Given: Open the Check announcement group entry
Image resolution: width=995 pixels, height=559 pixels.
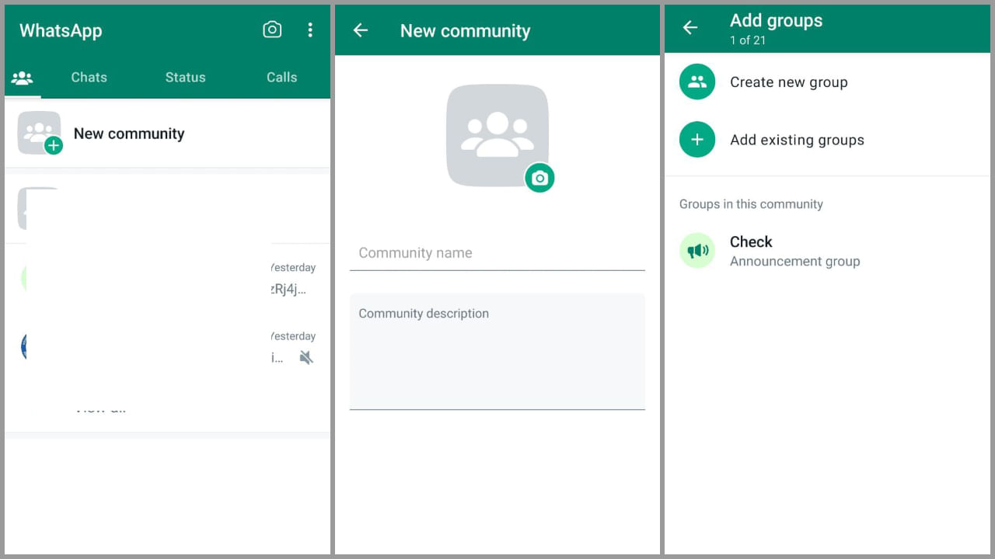Looking at the screenshot, I should [x=794, y=251].
